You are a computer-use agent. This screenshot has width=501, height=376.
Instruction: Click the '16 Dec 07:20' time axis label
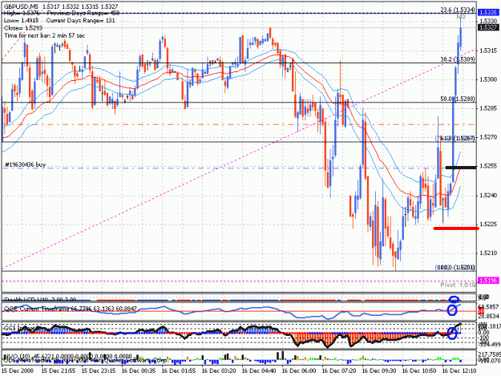click(339, 371)
